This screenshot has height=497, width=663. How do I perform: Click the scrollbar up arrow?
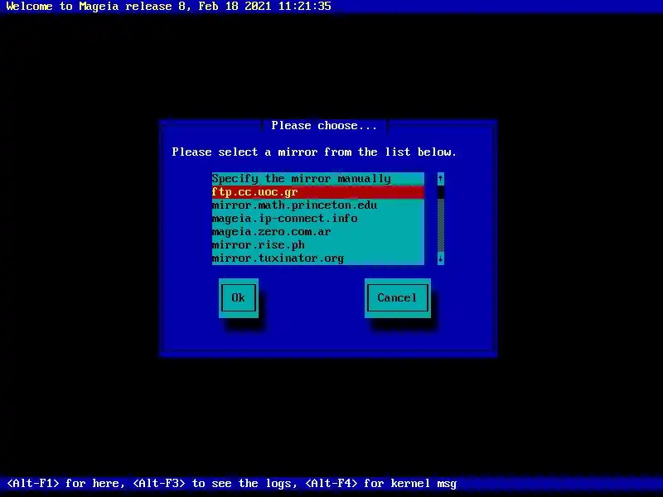click(x=441, y=179)
